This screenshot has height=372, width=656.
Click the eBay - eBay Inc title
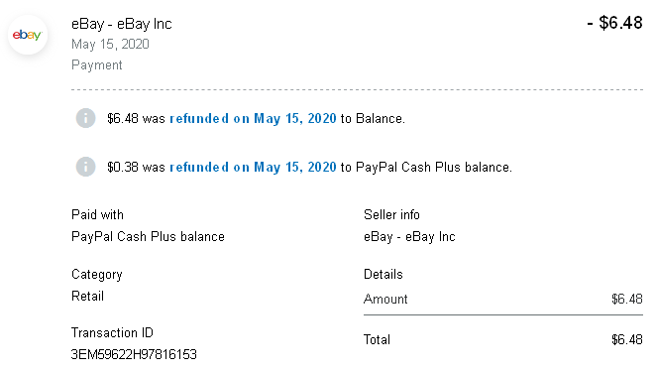click(121, 24)
